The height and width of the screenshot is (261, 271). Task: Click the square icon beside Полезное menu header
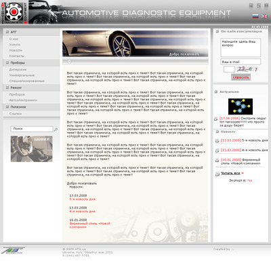[x=7, y=106]
